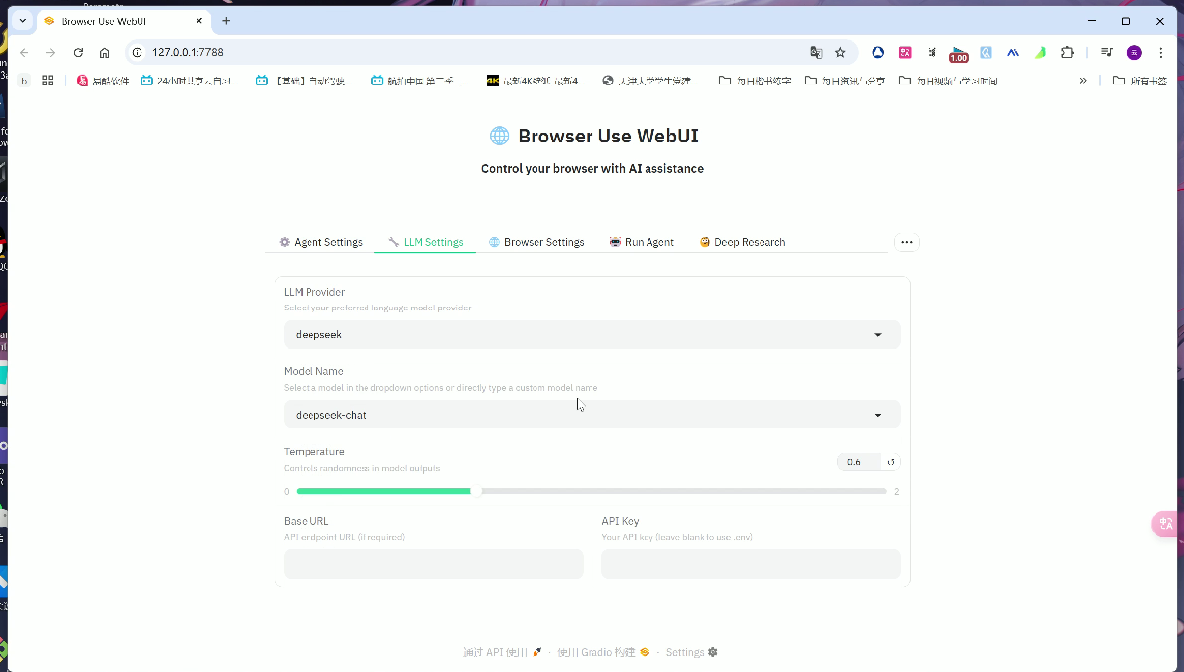View site information icon in address bar

(x=138, y=52)
